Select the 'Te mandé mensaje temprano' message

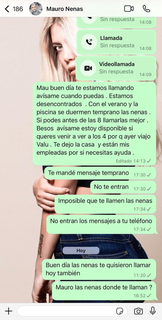(x=100, y=173)
